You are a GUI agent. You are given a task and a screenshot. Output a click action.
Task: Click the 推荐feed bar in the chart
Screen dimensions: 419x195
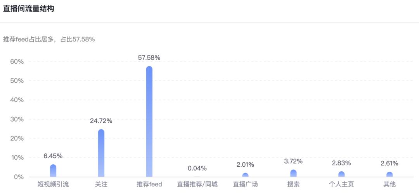[149, 122]
